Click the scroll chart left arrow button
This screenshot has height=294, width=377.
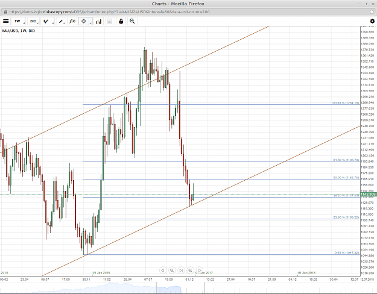click(x=163, y=271)
